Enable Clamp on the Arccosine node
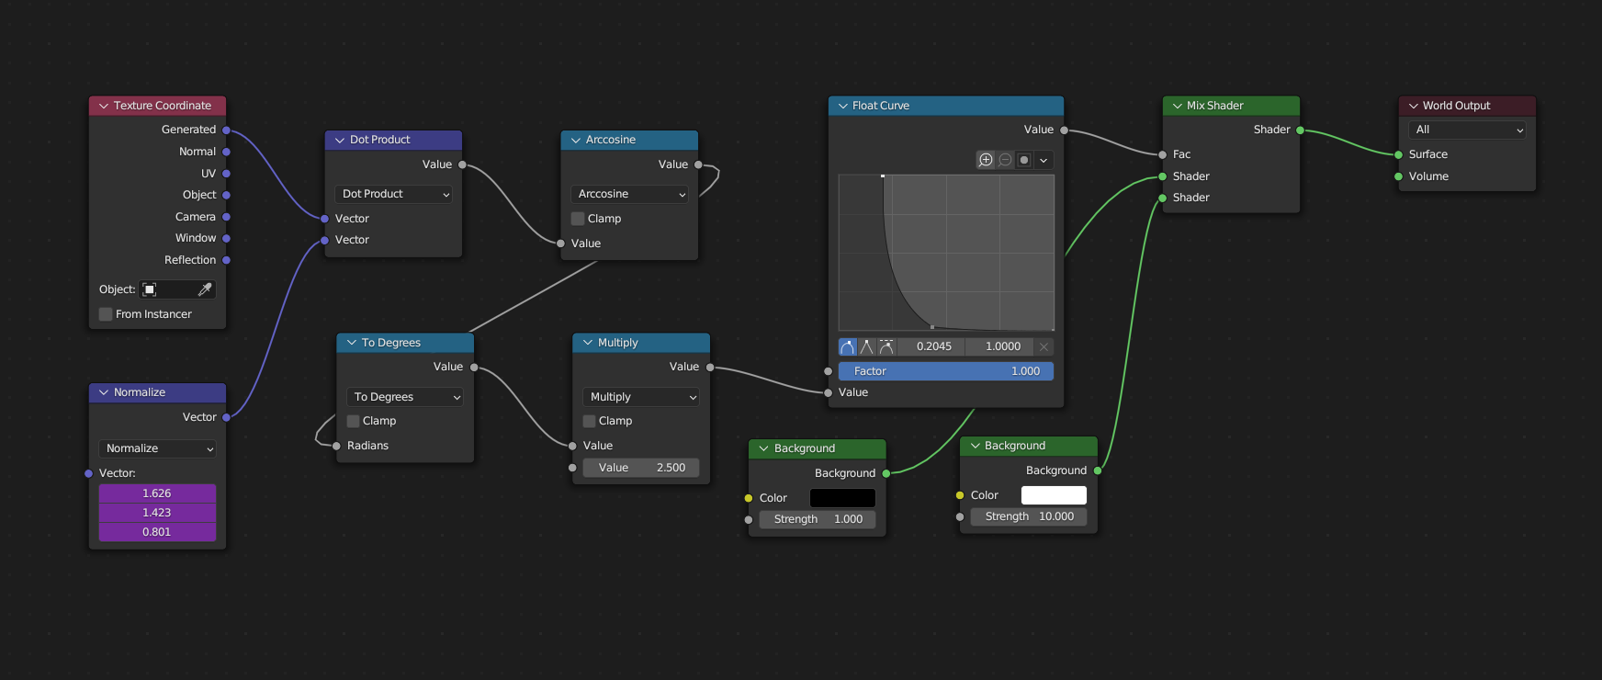The width and height of the screenshot is (1602, 680). point(578,219)
